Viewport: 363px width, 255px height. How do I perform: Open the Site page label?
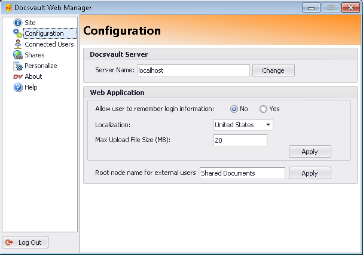coord(30,23)
